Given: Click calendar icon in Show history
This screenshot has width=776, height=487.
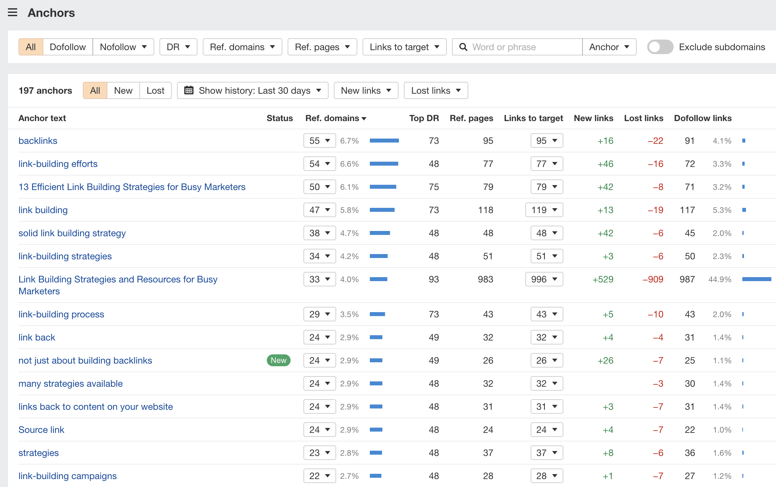Looking at the screenshot, I should point(189,90).
